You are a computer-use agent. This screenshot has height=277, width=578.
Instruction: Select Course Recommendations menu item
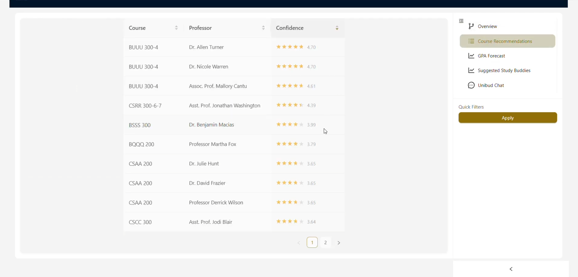(x=508, y=41)
